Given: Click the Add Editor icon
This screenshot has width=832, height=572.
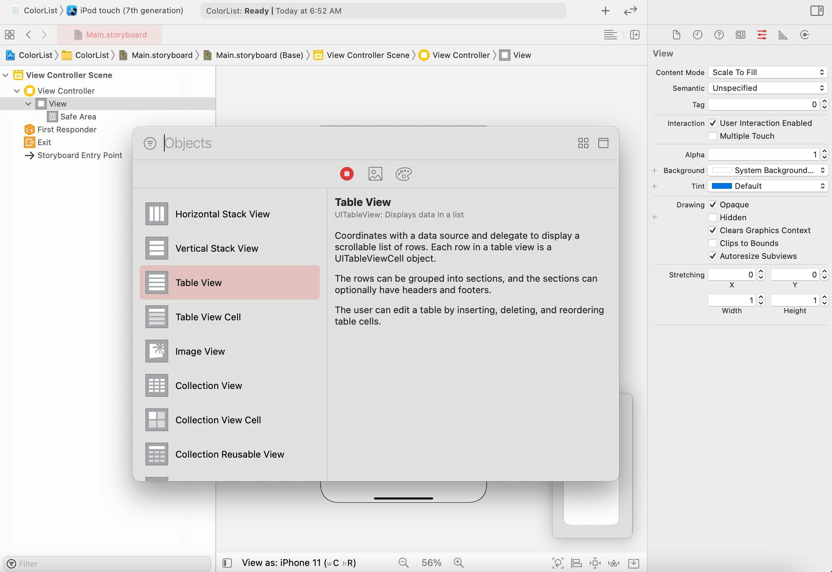Looking at the screenshot, I should (x=635, y=35).
